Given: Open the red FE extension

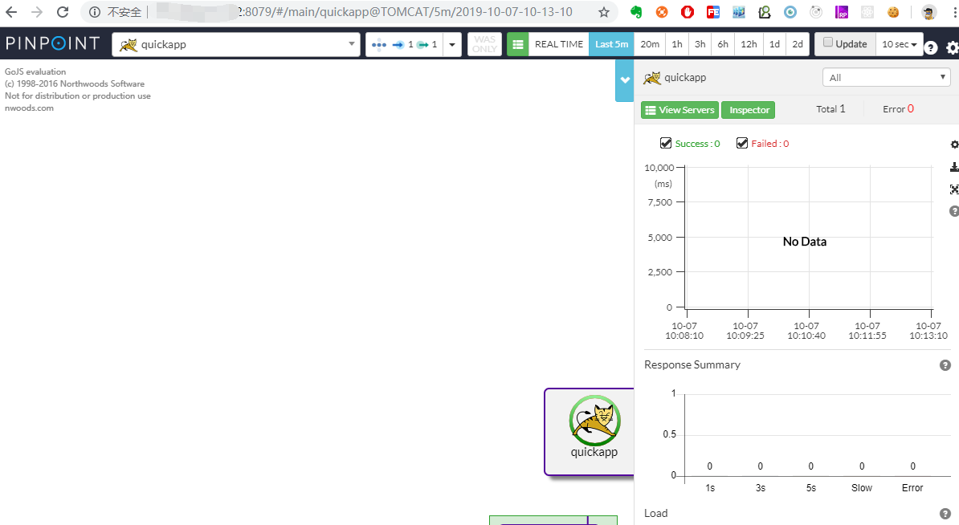Looking at the screenshot, I should (713, 11).
